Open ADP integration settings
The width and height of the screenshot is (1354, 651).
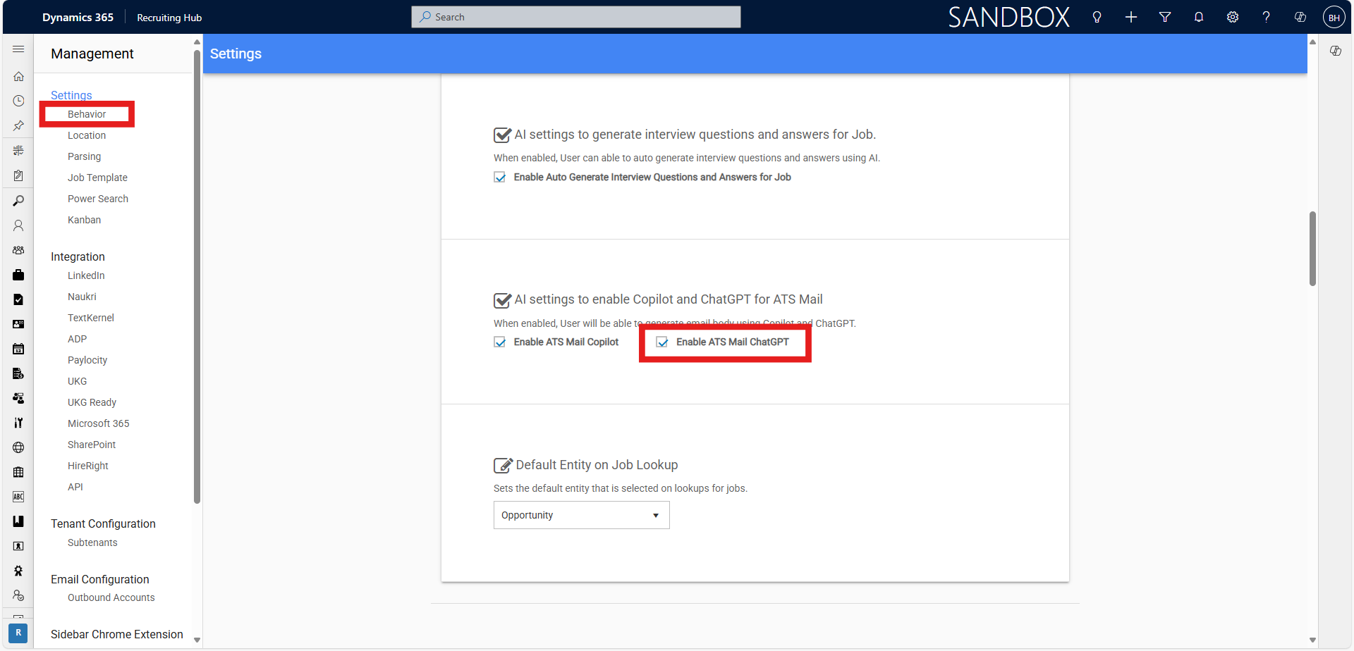78,339
